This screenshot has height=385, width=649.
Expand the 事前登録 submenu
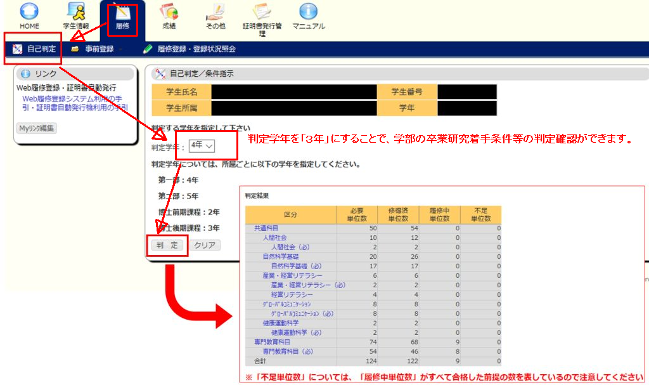(x=99, y=49)
